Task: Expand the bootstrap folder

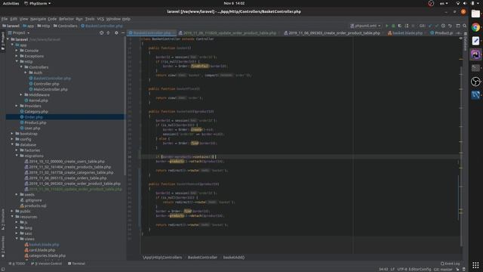Action: pyautogui.click(x=12, y=134)
